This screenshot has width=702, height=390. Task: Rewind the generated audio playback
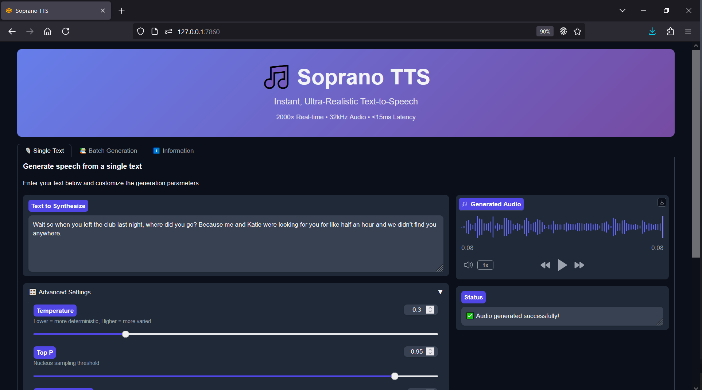[x=545, y=265]
